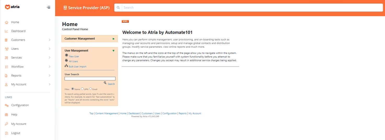Click the Content Management footer link
Viewport: 385px width, 140px height.
[107, 113]
